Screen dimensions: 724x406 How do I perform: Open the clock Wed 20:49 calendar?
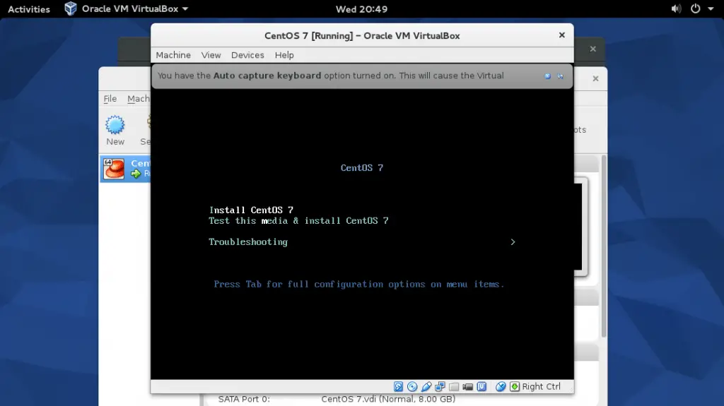point(361,8)
